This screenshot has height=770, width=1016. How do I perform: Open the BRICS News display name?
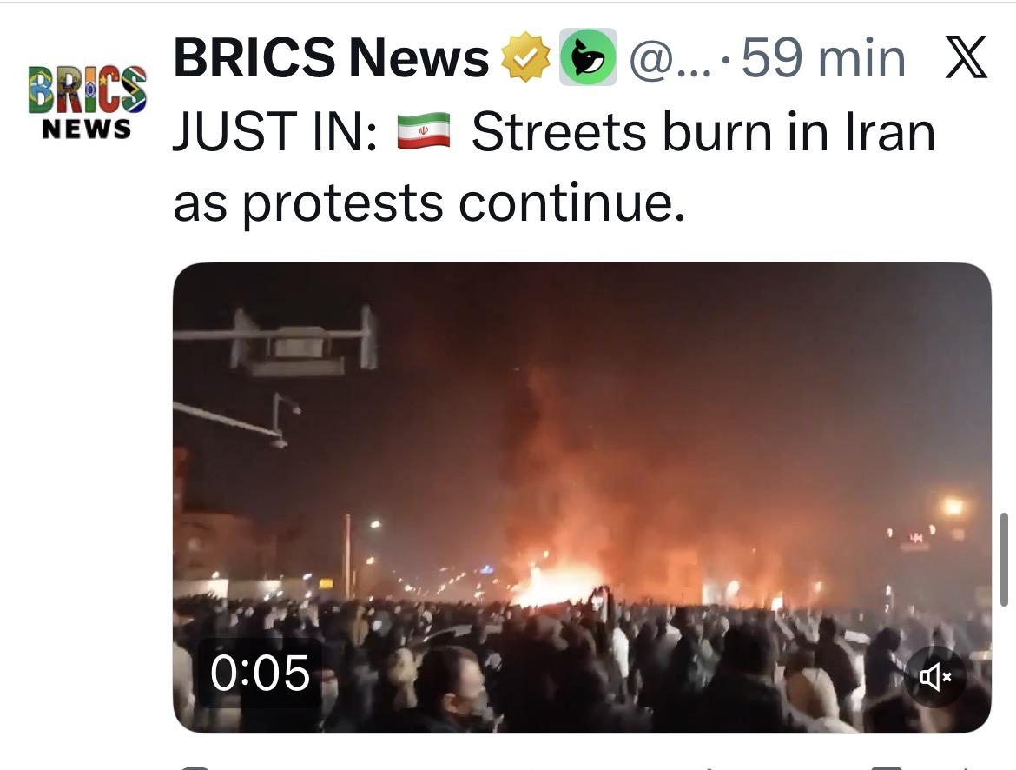coord(331,57)
